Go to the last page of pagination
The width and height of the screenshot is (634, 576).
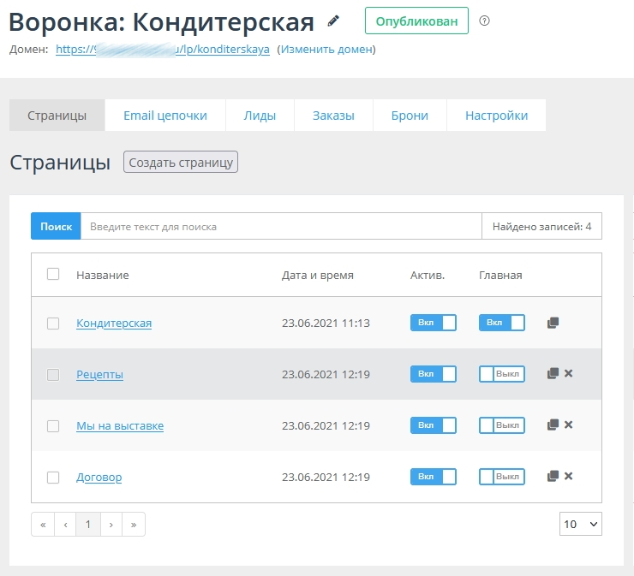click(x=134, y=525)
